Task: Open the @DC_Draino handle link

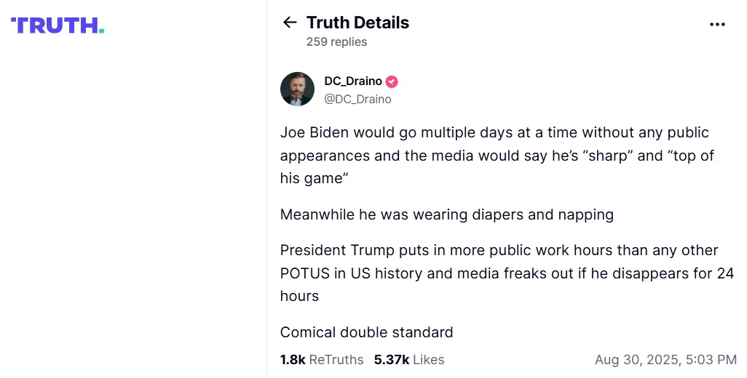Action: coord(357,99)
